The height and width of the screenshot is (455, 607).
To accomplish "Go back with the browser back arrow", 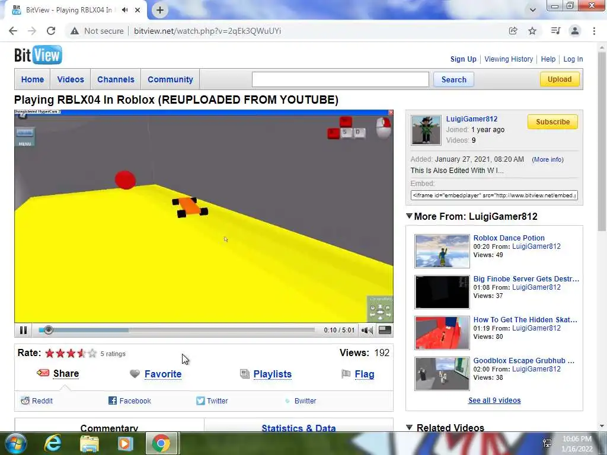I will (13, 31).
